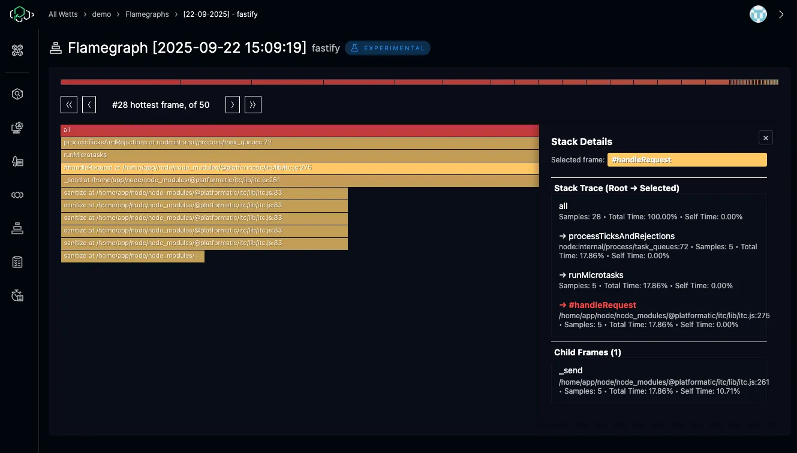This screenshot has width=797, height=453.
Task: Click the user avatar in top-right
Action: click(x=758, y=14)
